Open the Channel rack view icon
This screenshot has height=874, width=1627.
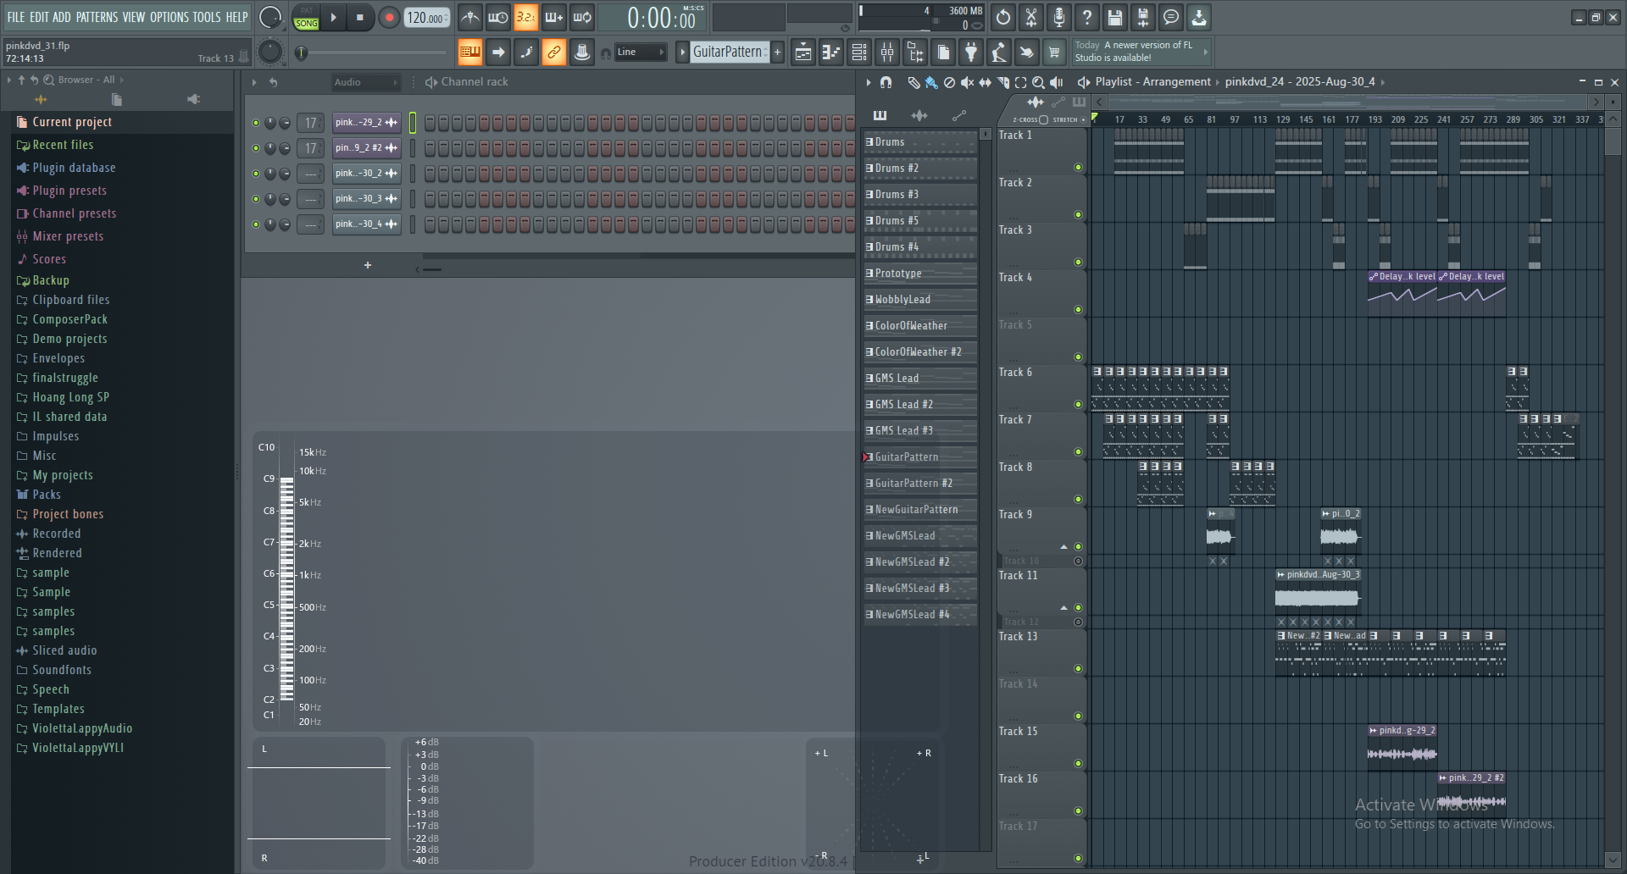coord(859,53)
